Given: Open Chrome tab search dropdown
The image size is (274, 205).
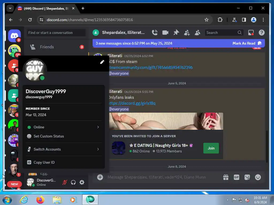Looking at the screenshot, I should tap(10, 8).
